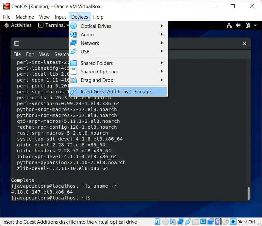The width and height of the screenshot is (262, 226).
Task: Click the display status bar icon
Action: [203, 222]
